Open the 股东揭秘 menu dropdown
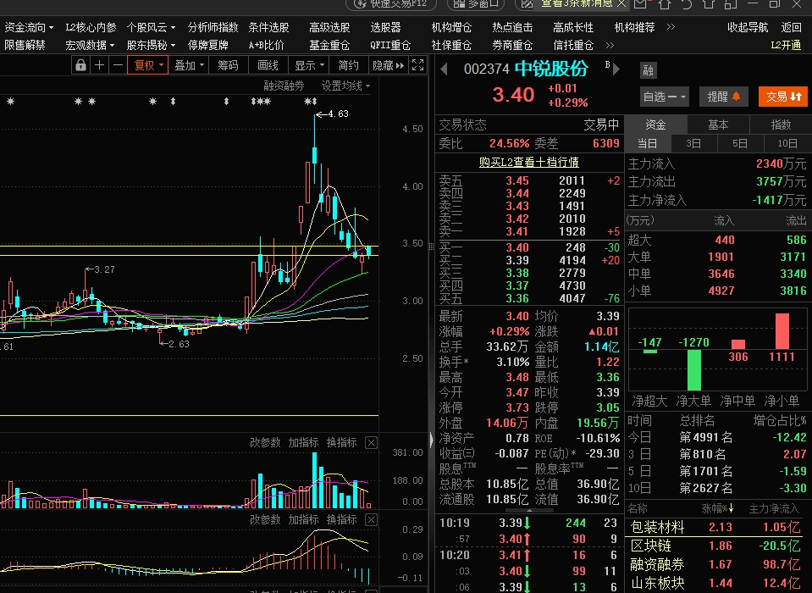 point(152,46)
